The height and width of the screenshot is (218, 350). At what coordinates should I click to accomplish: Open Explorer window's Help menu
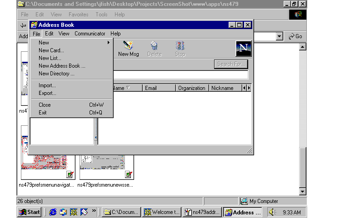tap(120, 15)
